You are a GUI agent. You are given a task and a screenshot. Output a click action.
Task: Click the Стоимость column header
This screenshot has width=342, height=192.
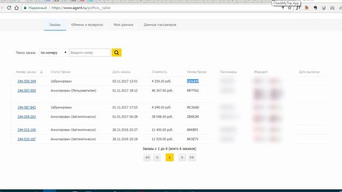pos(159,72)
